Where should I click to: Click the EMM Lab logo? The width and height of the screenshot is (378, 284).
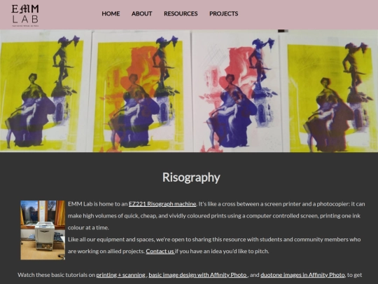(x=25, y=15)
